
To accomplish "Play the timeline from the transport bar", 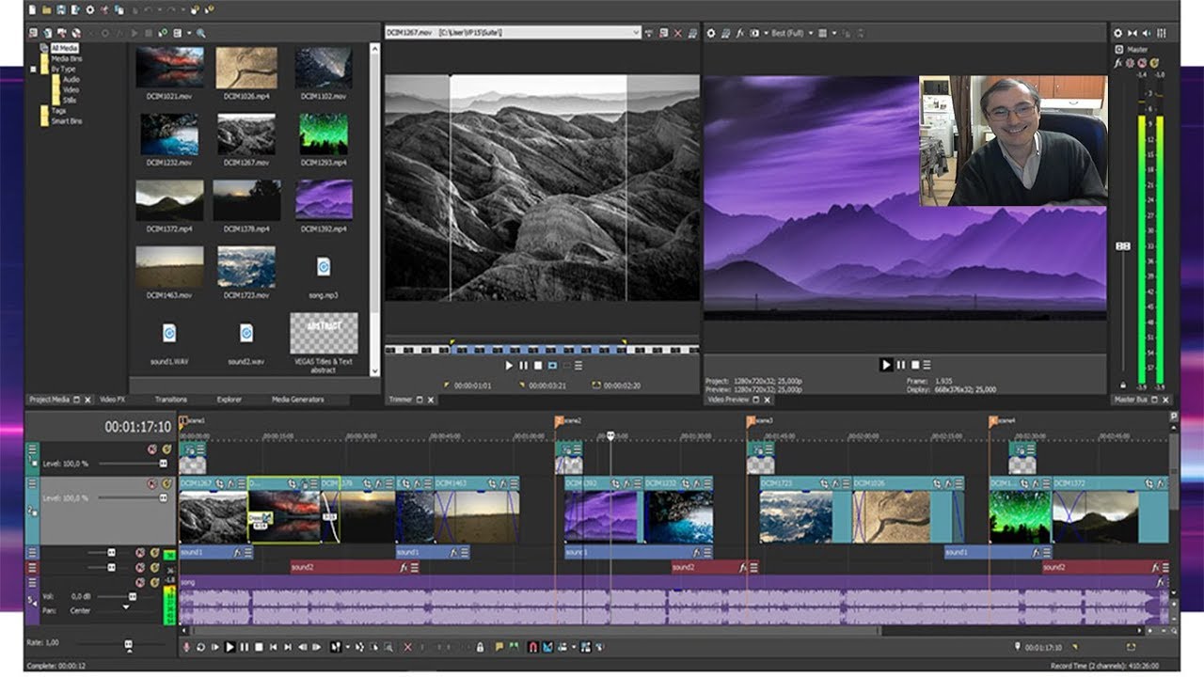I will [230, 647].
